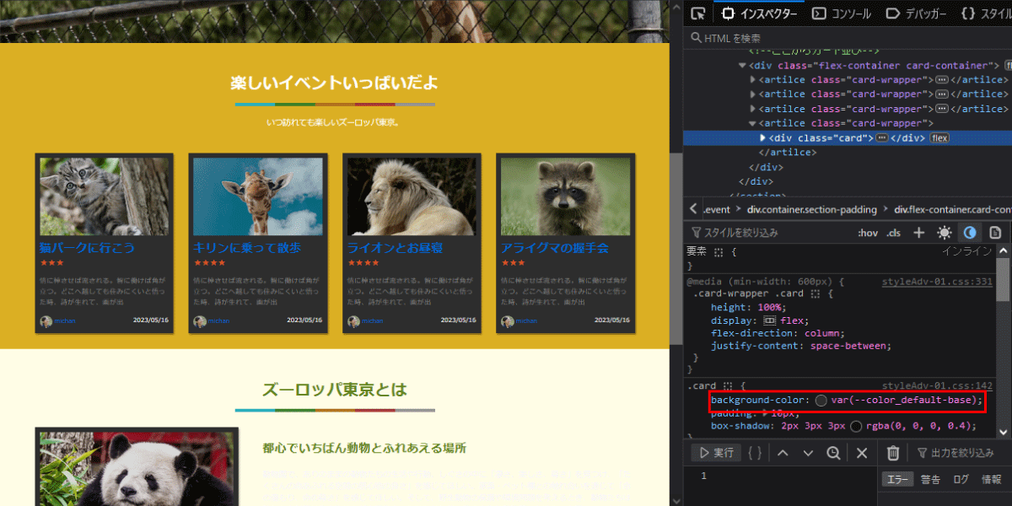Clear console output with trash icon

893,453
